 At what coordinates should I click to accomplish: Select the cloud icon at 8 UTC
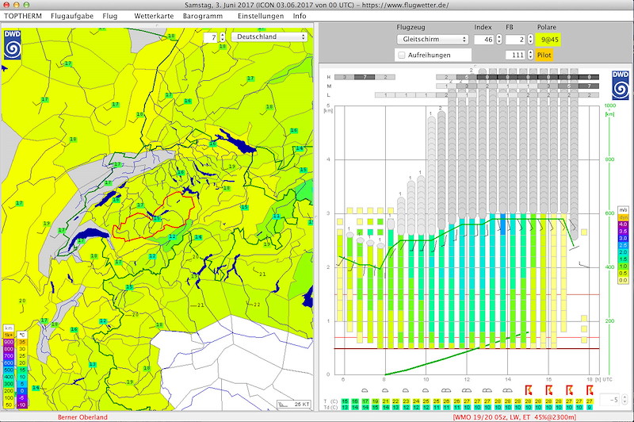pos(385,390)
